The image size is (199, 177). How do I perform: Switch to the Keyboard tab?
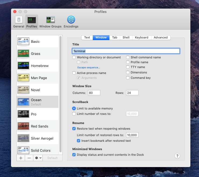click(x=142, y=38)
